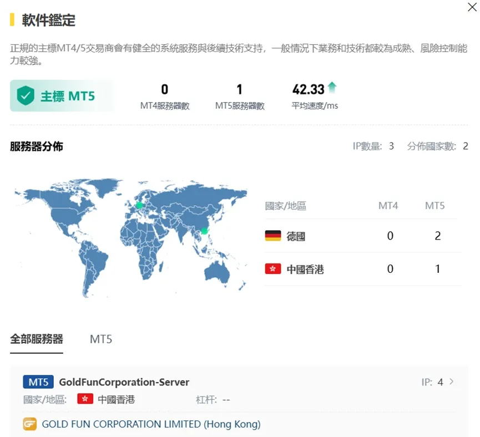Click the MT5服務器數 label

240,106
